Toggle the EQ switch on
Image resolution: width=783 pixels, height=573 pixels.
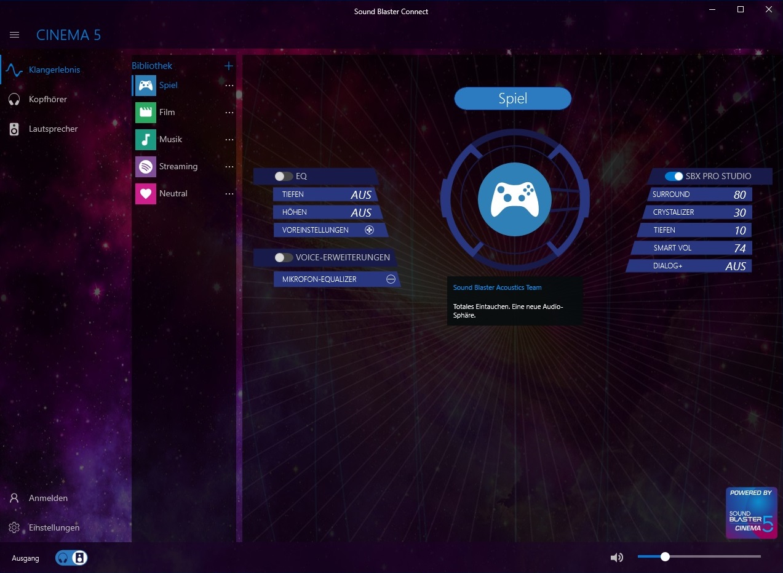(284, 177)
